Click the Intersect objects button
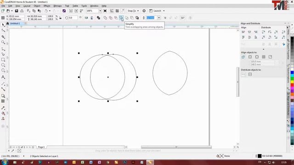The image size is (294, 165). tap(116, 18)
